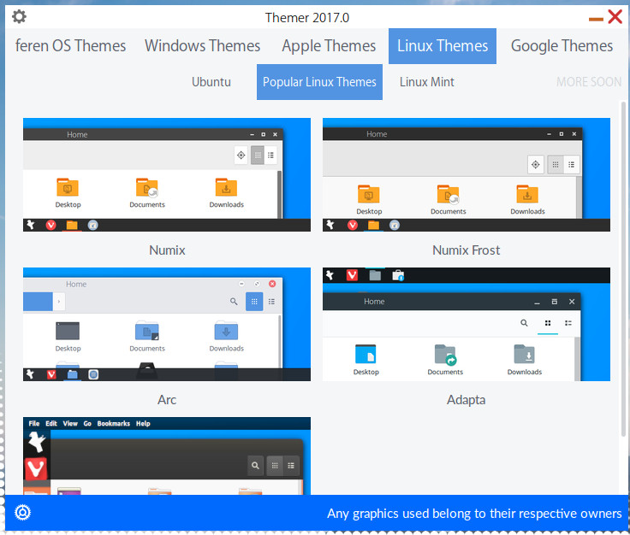This screenshot has height=535, width=630.
Task: Close the Themer window
Action: coord(615,16)
